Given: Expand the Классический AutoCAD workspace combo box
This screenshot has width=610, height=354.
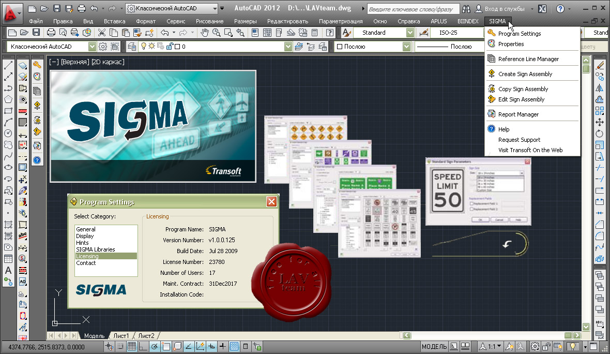Looking at the screenshot, I should pos(92,47).
